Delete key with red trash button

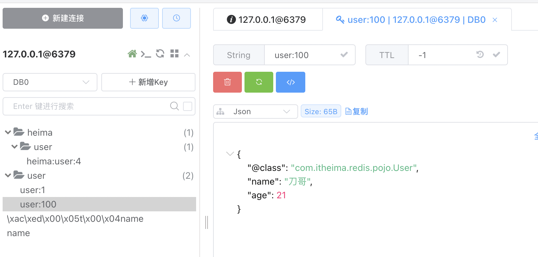[227, 82]
